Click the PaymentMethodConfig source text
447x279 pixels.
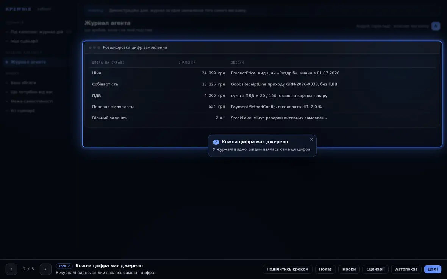pyautogui.click(x=276, y=107)
